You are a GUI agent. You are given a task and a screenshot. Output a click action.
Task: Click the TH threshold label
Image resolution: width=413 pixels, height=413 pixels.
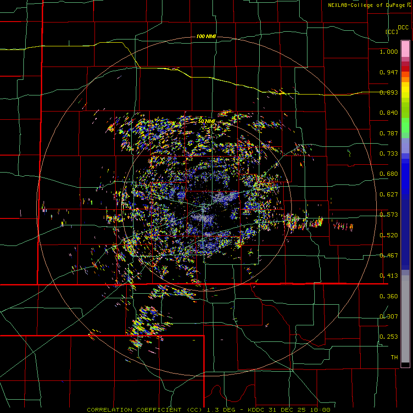394,357
